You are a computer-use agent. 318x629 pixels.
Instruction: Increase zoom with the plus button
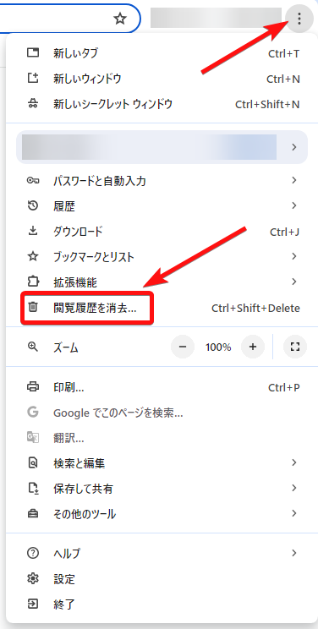[253, 347]
